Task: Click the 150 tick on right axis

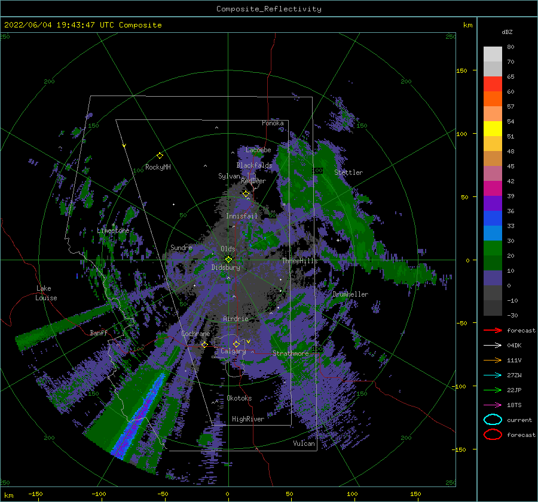Action: [x=461, y=70]
